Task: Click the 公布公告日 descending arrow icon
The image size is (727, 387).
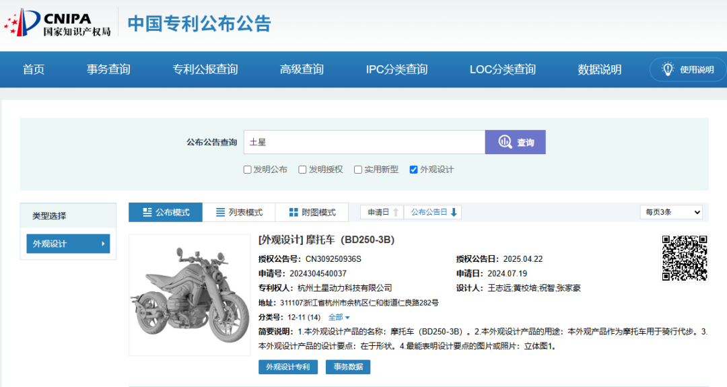Action: (x=454, y=212)
